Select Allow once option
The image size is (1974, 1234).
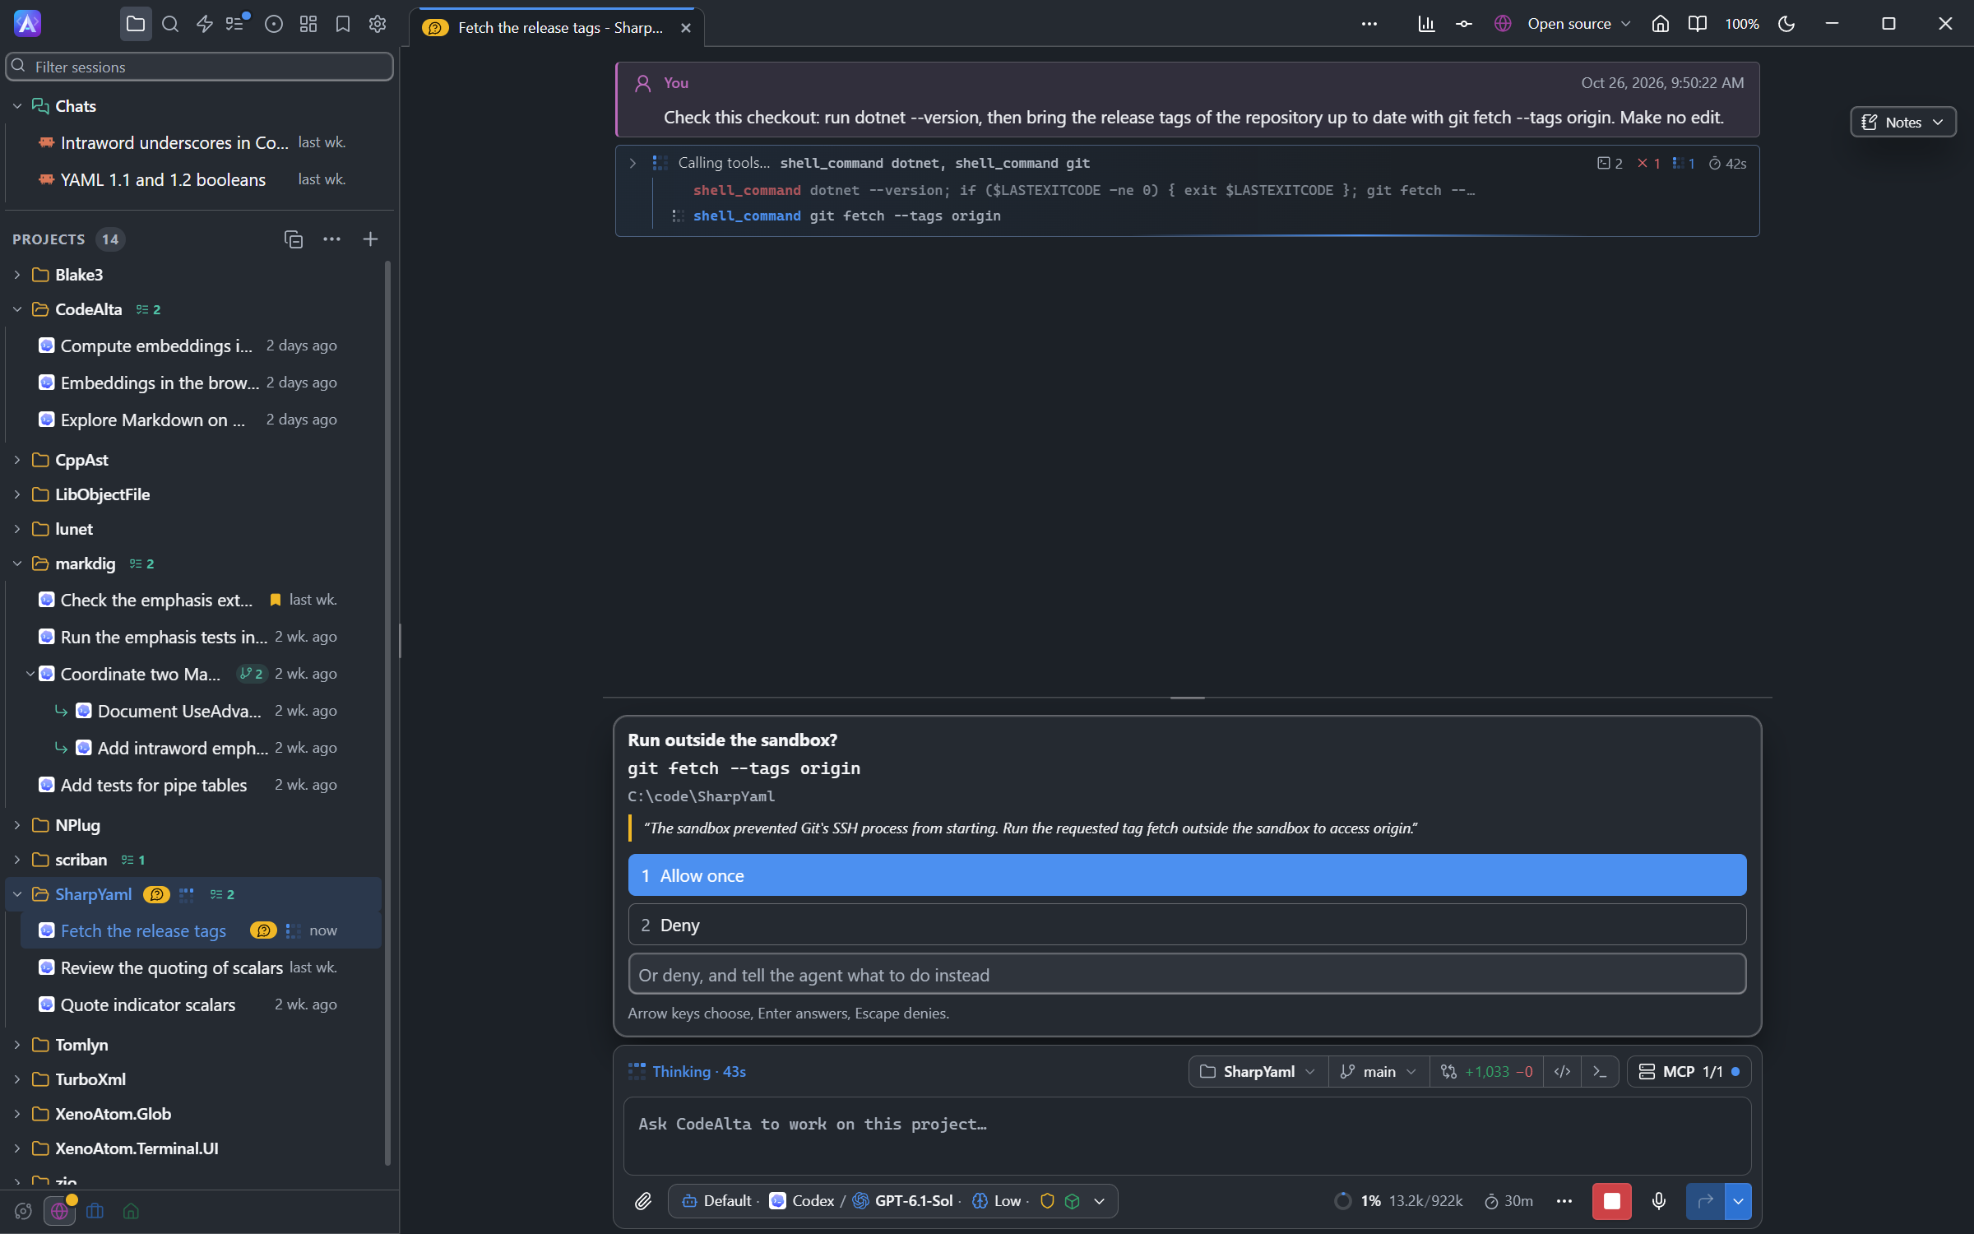(x=1187, y=875)
